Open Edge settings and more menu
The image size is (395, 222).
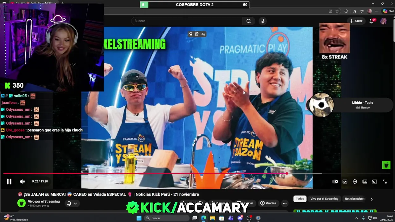click(x=377, y=11)
